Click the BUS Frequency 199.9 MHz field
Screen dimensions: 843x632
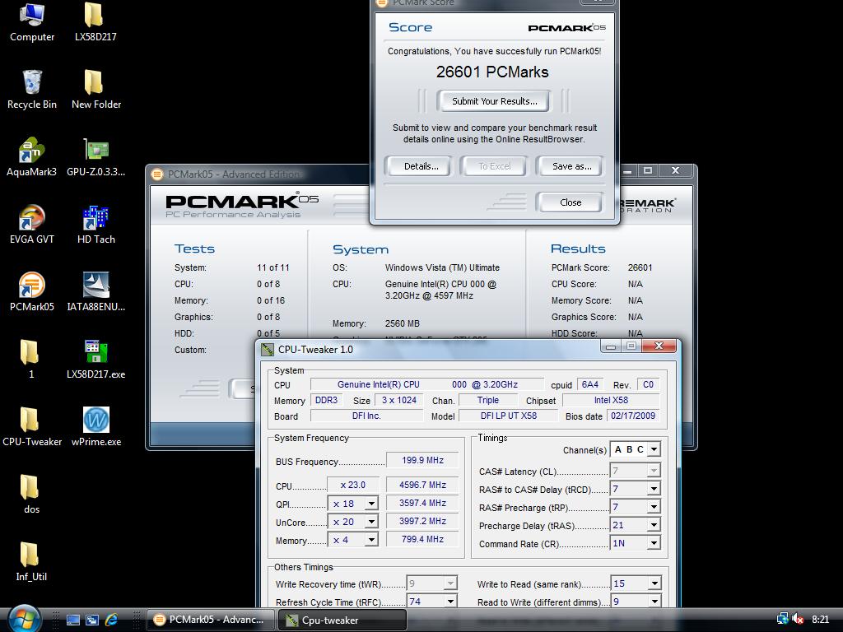pos(422,460)
